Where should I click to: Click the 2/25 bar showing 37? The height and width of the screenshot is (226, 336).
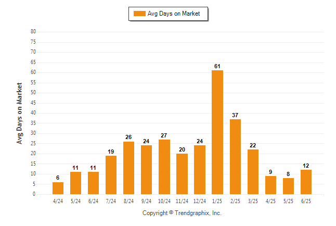[x=235, y=157]
